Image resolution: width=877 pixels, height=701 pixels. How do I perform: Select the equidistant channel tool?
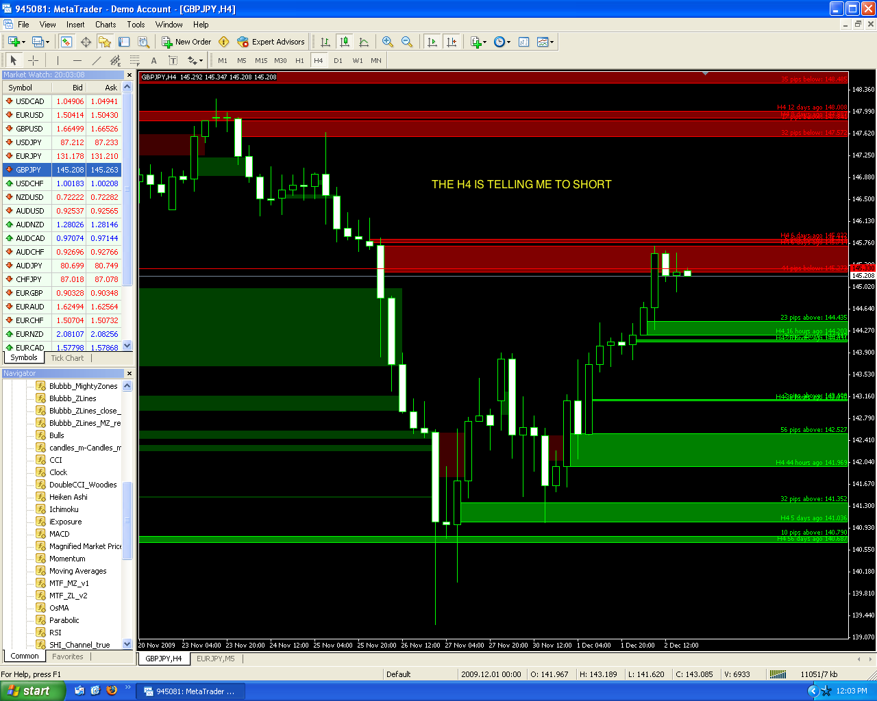(x=115, y=60)
